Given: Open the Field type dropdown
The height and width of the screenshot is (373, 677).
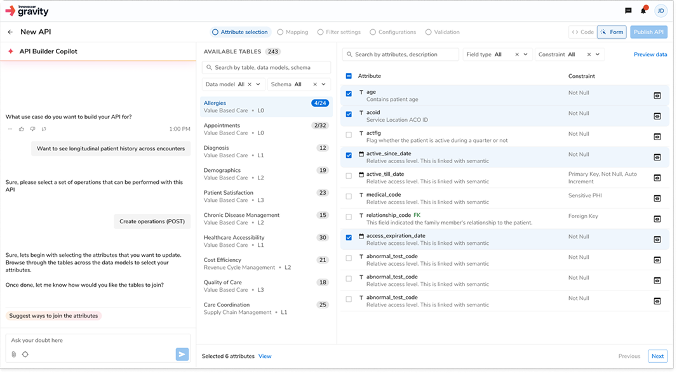Looking at the screenshot, I should point(525,55).
